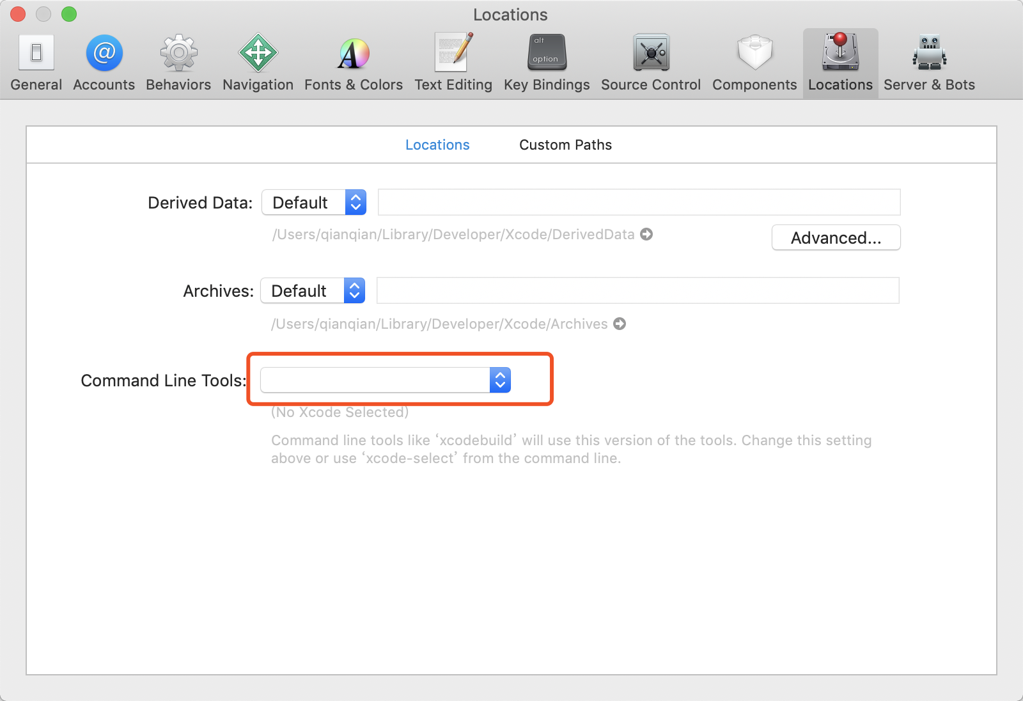
Task: Reveal DerivedData folder via arrow icon
Action: 646,235
